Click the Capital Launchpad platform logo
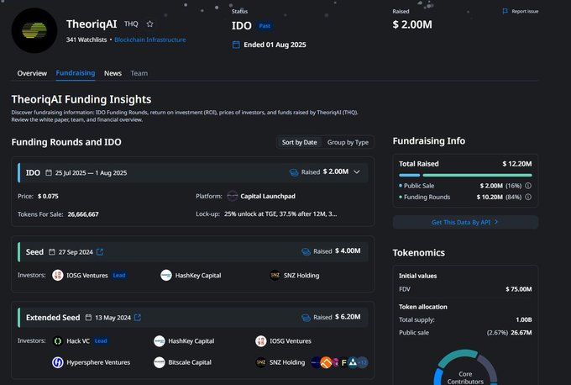Image resolution: width=571 pixels, height=385 pixels. 233,196
